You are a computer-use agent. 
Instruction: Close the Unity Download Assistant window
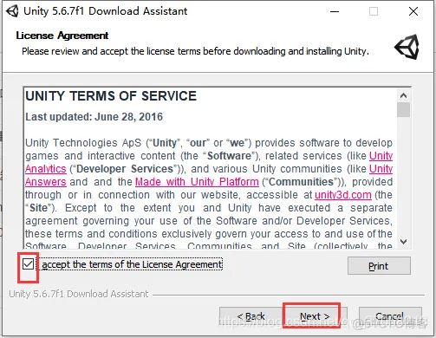413,11
